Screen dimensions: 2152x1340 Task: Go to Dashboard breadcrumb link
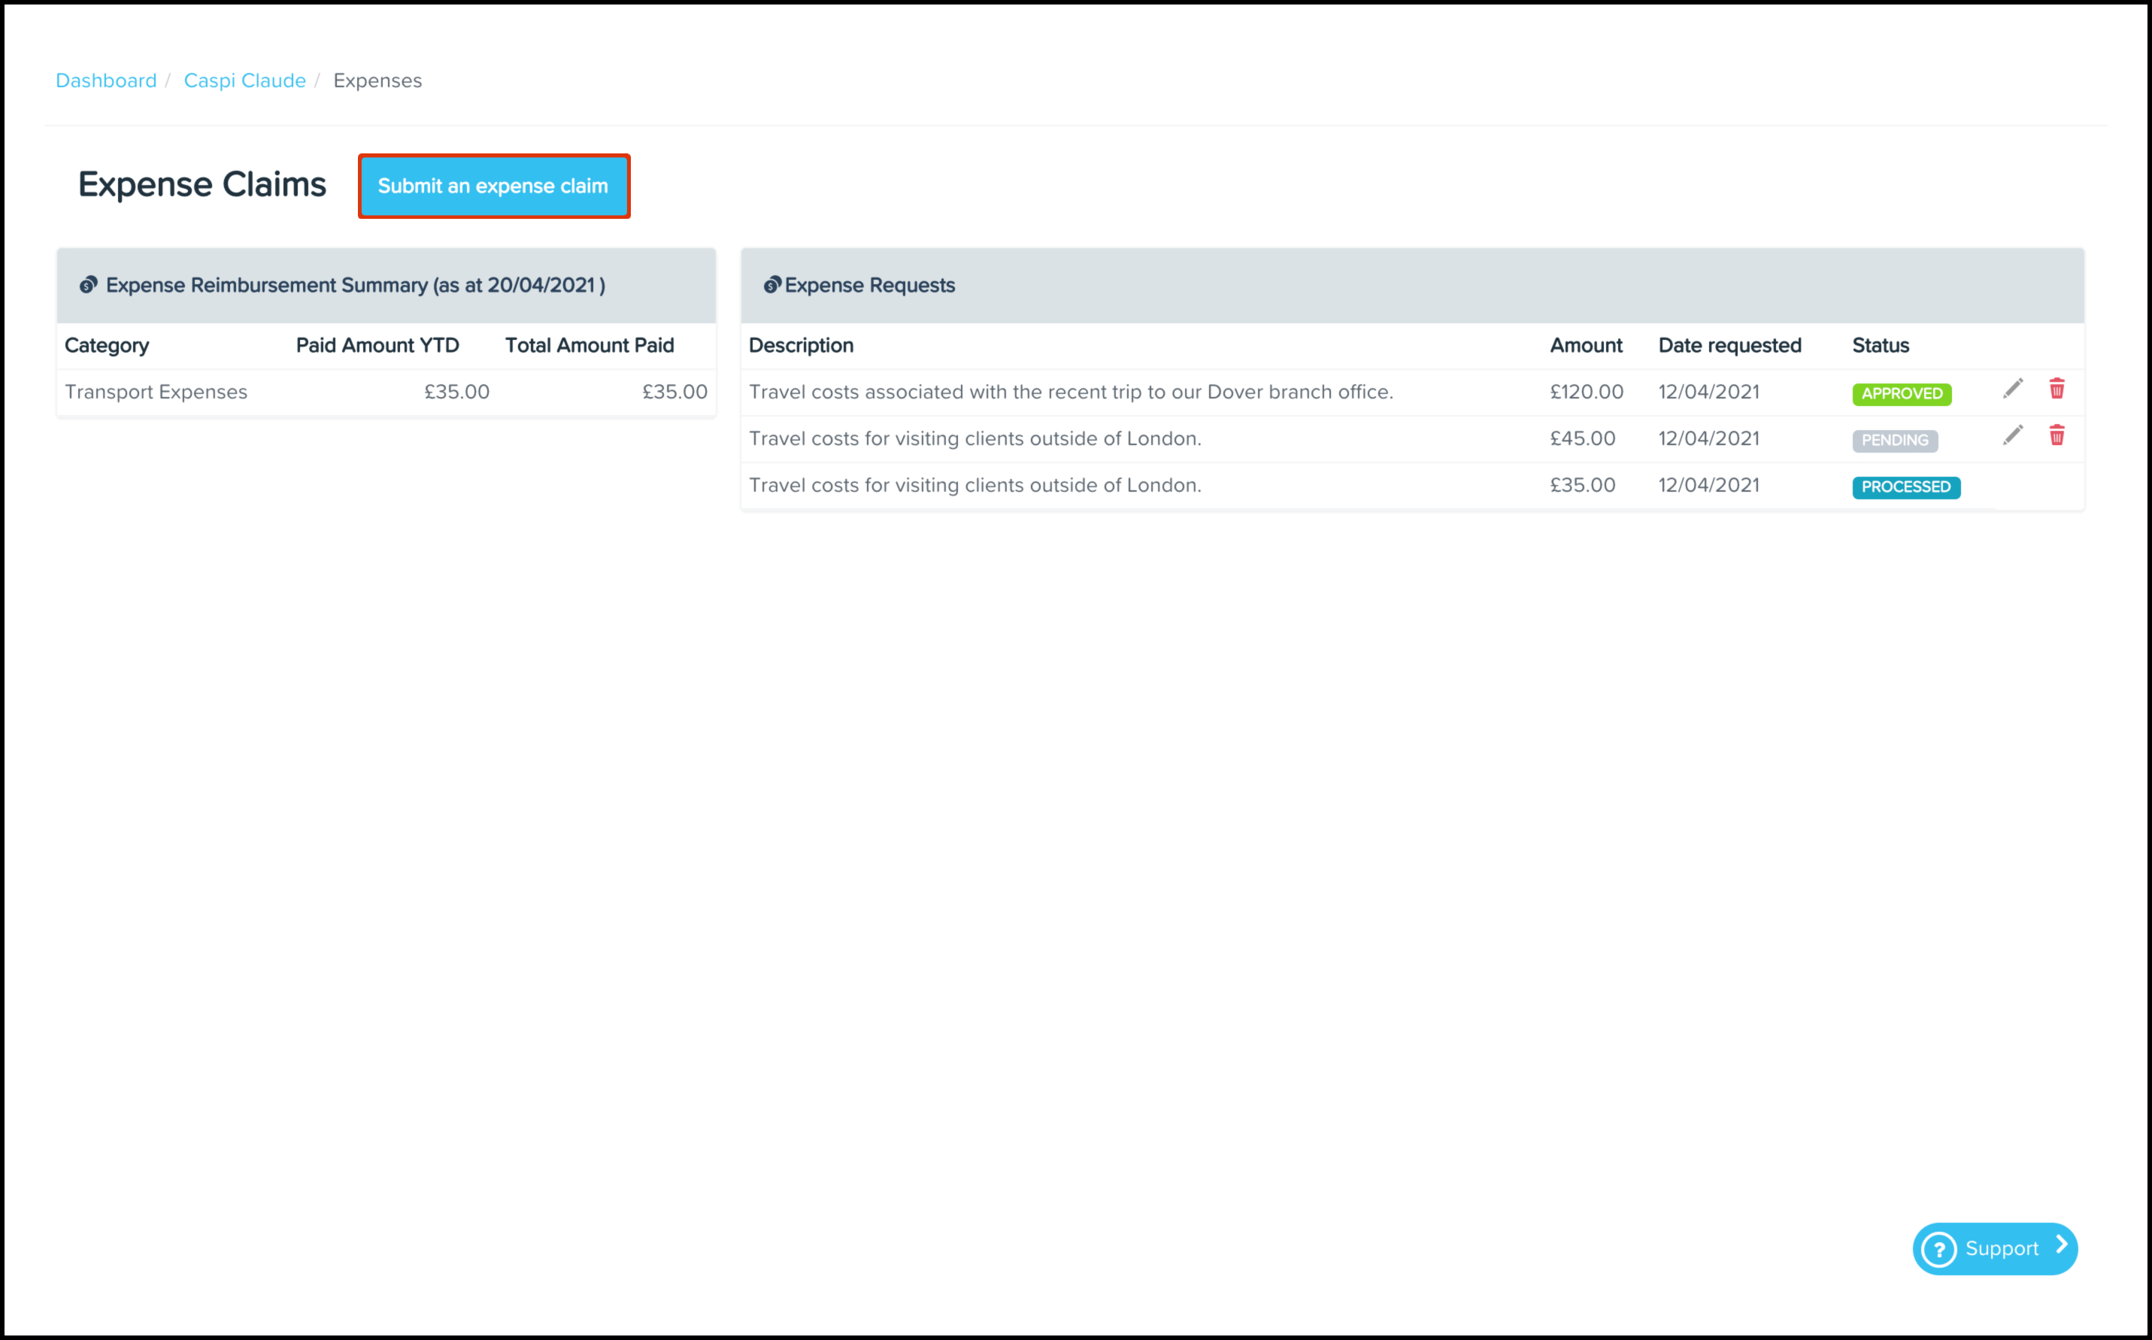coord(106,80)
